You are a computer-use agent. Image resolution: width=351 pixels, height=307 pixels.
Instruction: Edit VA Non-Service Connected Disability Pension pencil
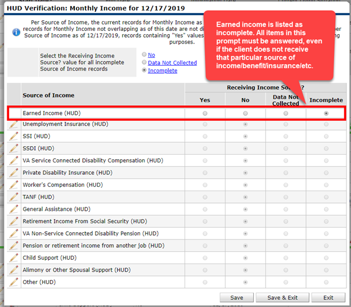[13, 233]
